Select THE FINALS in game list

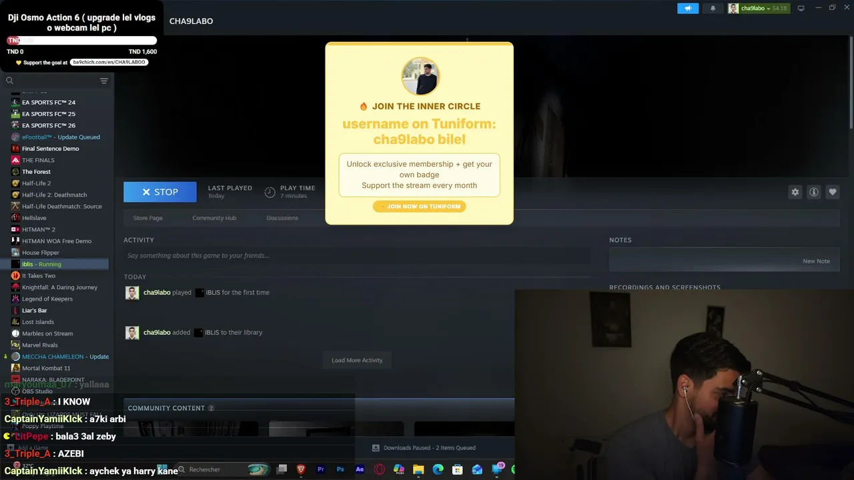coord(38,160)
